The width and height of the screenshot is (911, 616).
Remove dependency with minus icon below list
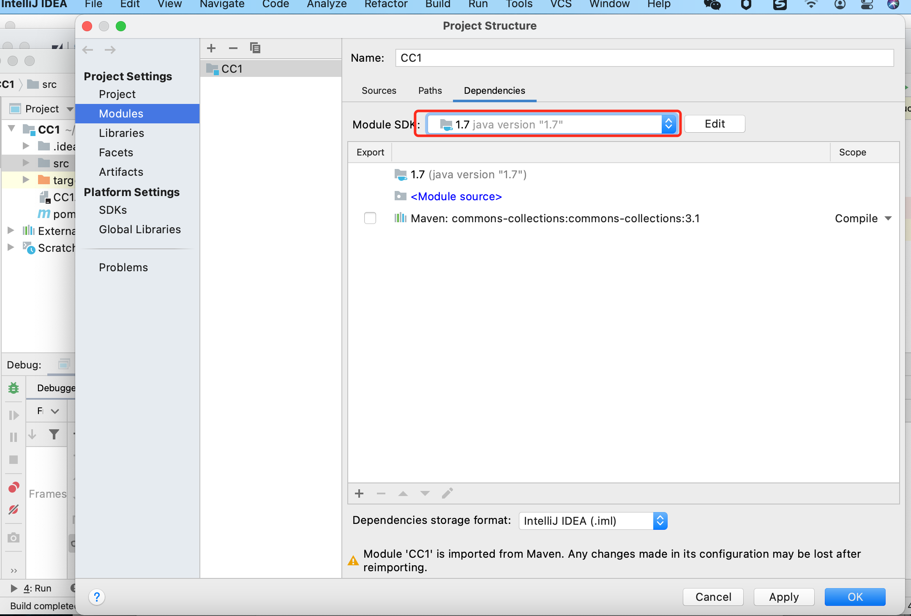(x=381, y=493)
